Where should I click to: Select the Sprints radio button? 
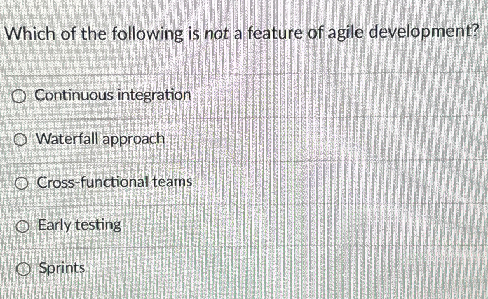click(23, 269)
